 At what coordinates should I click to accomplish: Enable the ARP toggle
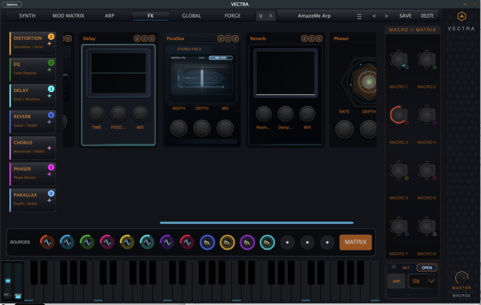(396, 281)
